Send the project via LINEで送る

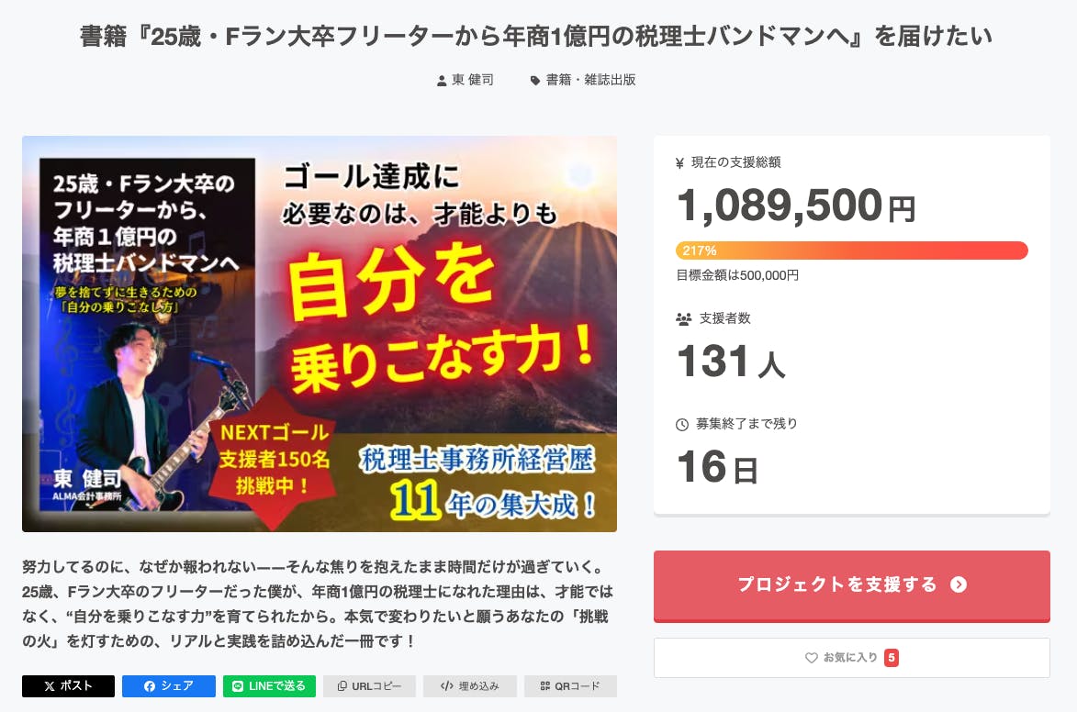pyautogui.click(x=269, y=686)
